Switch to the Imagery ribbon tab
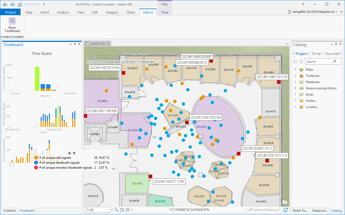345x215 pixels. [112, 12]
